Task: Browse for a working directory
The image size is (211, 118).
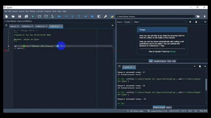Action: pyautogui.click(x=198, y=16)
